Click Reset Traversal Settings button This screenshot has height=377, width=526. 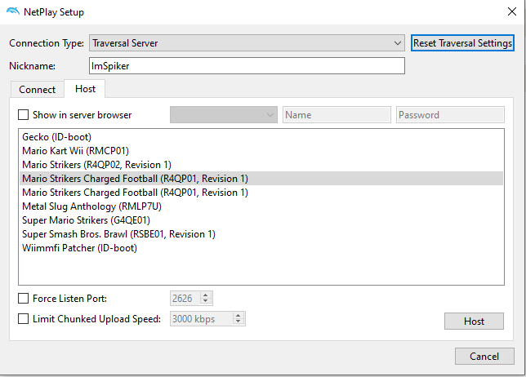(x=462, y=43)
